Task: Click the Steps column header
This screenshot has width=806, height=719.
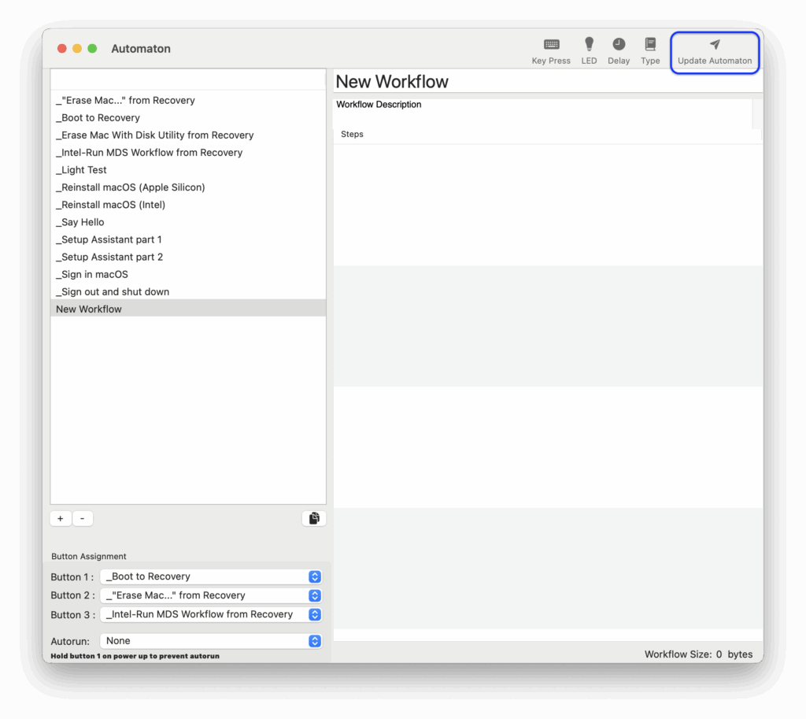Action: coord(548,134)
